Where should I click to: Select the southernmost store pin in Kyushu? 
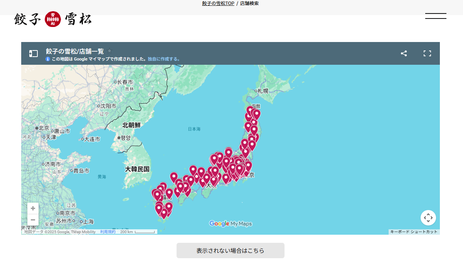pyautogui.click(x=164, y=213)
